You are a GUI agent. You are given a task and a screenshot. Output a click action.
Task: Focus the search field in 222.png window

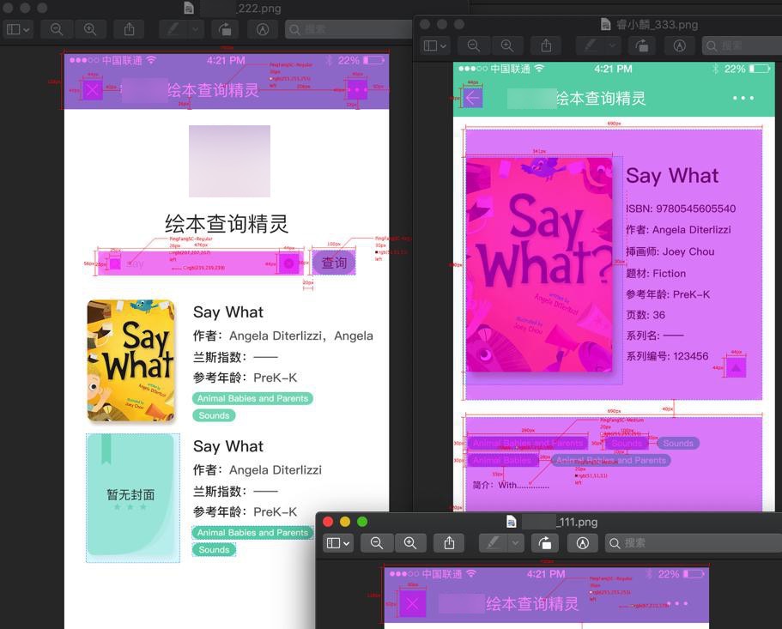pyautogui.click(x=349, y=29)
